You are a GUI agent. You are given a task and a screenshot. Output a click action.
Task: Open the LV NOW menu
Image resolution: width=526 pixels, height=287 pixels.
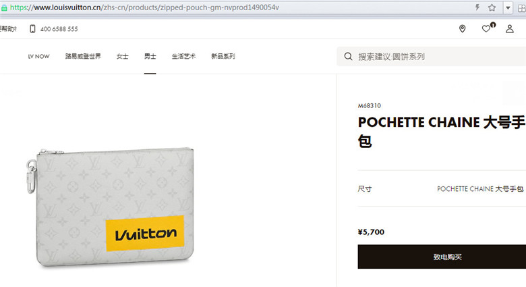(x=38, y=57)
